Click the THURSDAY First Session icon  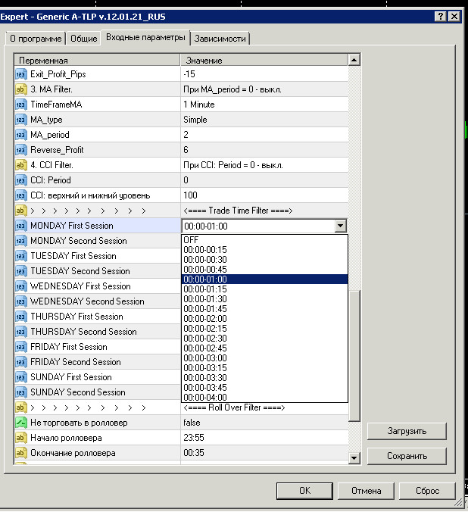pyautogui.click(x=20, y=317)
